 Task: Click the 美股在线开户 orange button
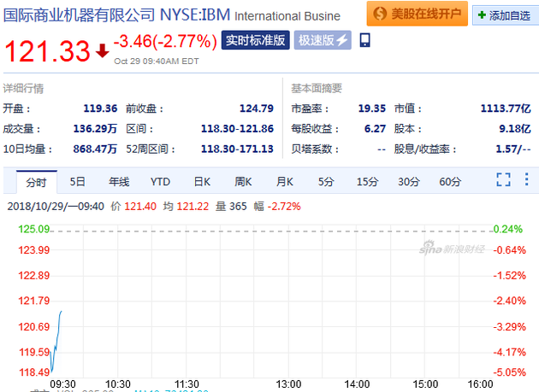point(417,14)
